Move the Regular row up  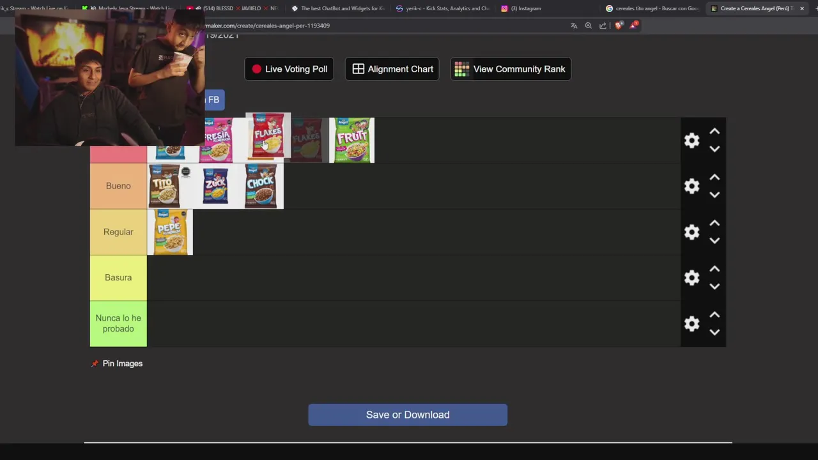pos(714,224)
